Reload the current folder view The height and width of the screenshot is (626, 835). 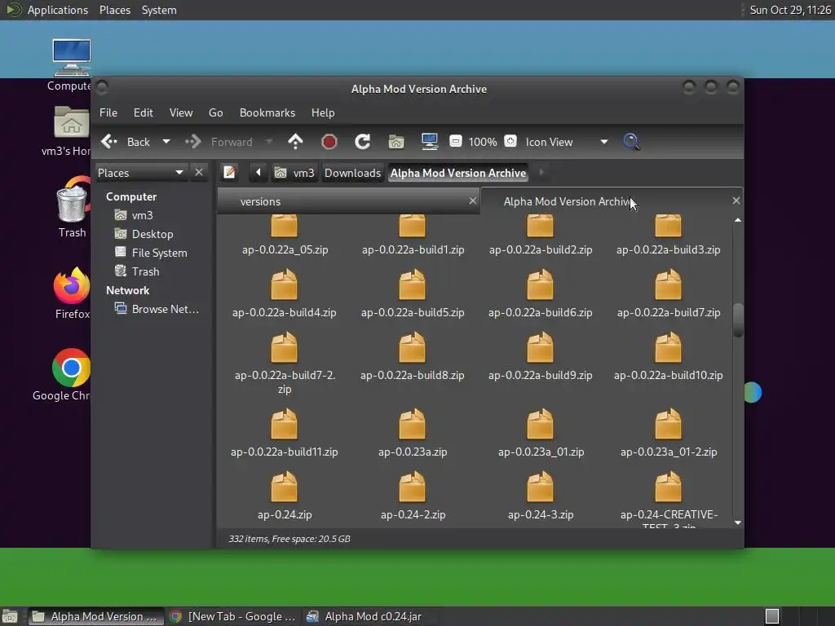(362, 142)
